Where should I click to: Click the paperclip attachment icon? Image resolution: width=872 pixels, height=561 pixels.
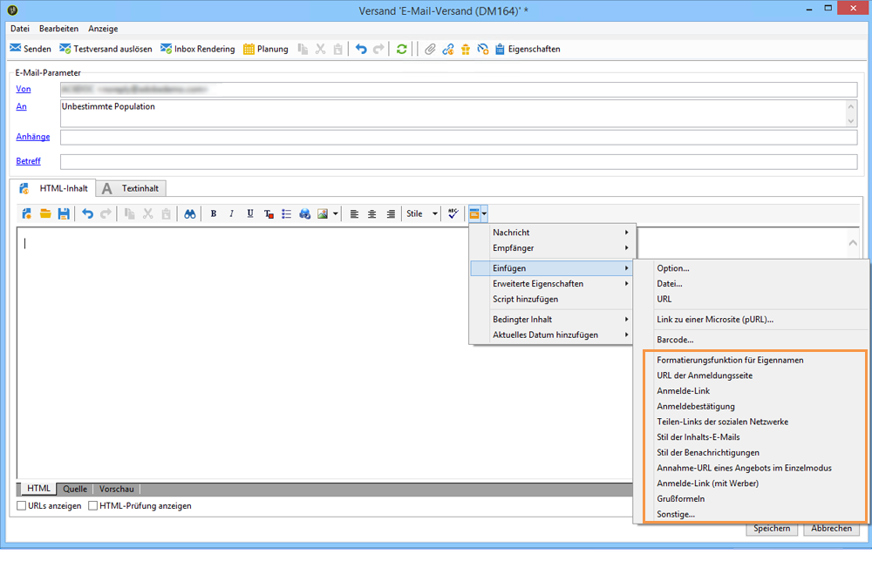tap(430, 49)
